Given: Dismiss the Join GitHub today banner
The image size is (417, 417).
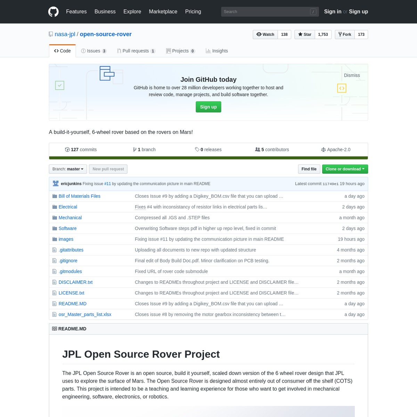Looking at the screenshot, I should pyautogui.click(x=352, y=75).
